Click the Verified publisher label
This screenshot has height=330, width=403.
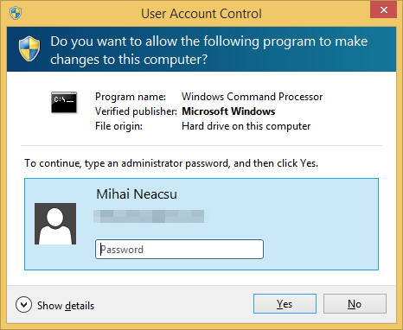pyautogui.click(x=136, y=111)
